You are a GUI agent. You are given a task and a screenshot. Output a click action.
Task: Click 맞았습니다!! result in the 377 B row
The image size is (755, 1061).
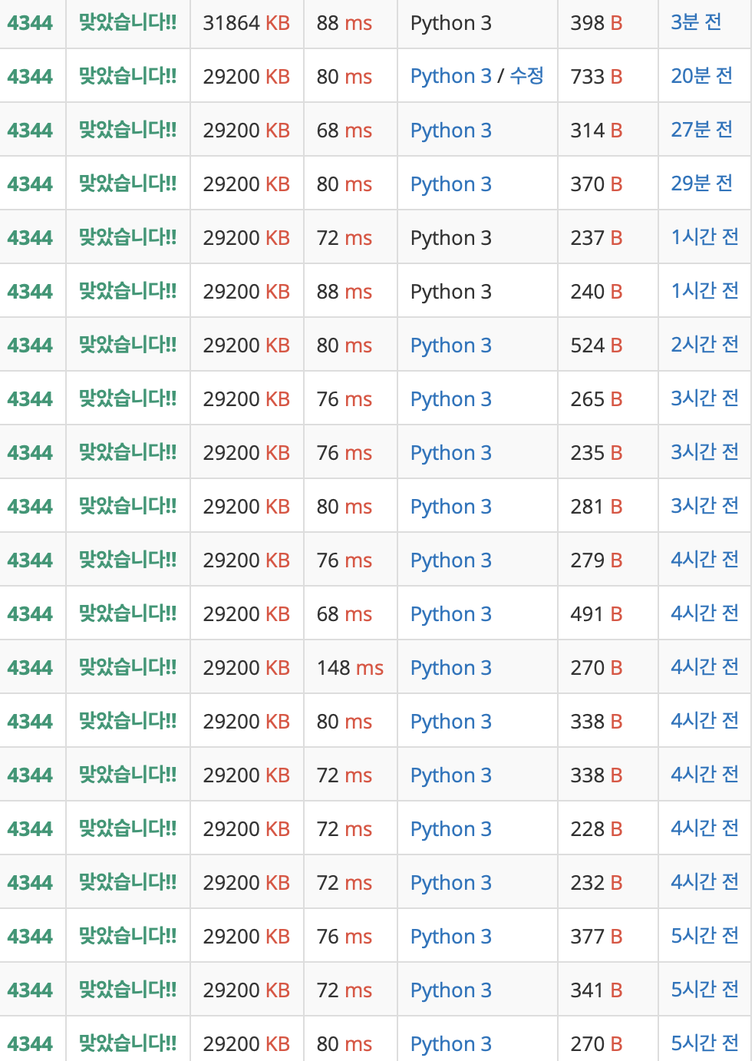click(127, 936)
